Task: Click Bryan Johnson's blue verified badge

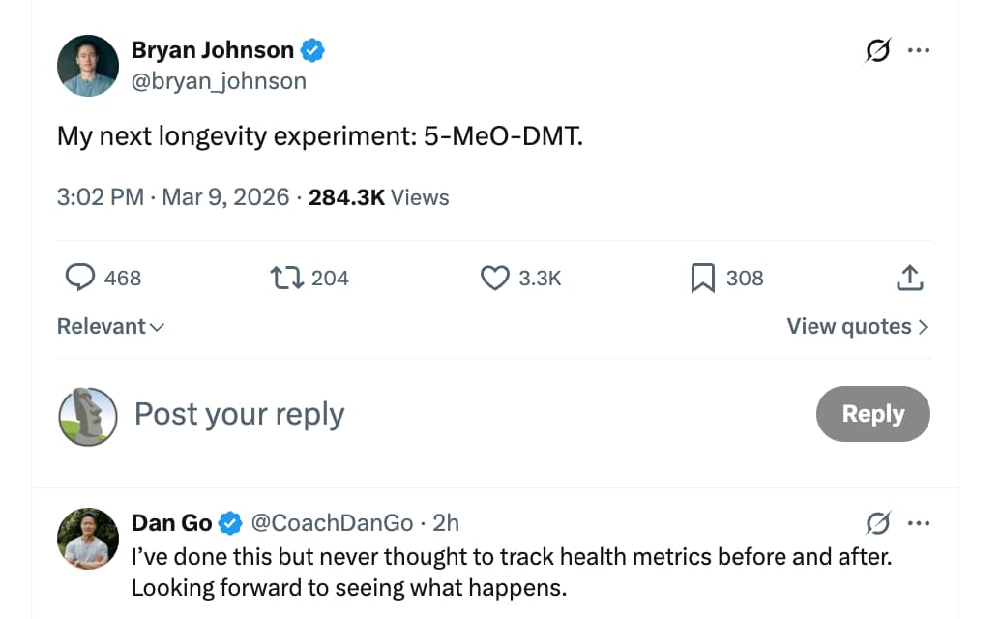Action: pyautogui.click(x=312, y=50)
